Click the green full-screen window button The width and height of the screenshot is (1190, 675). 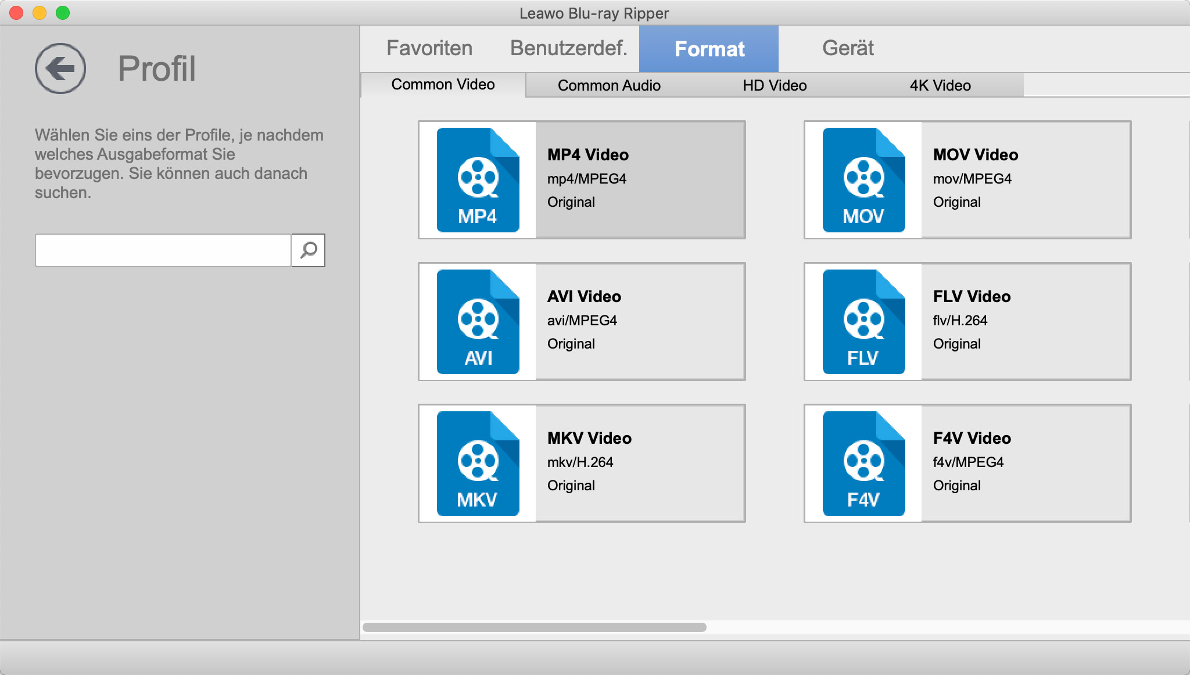[x=63, y=13]
